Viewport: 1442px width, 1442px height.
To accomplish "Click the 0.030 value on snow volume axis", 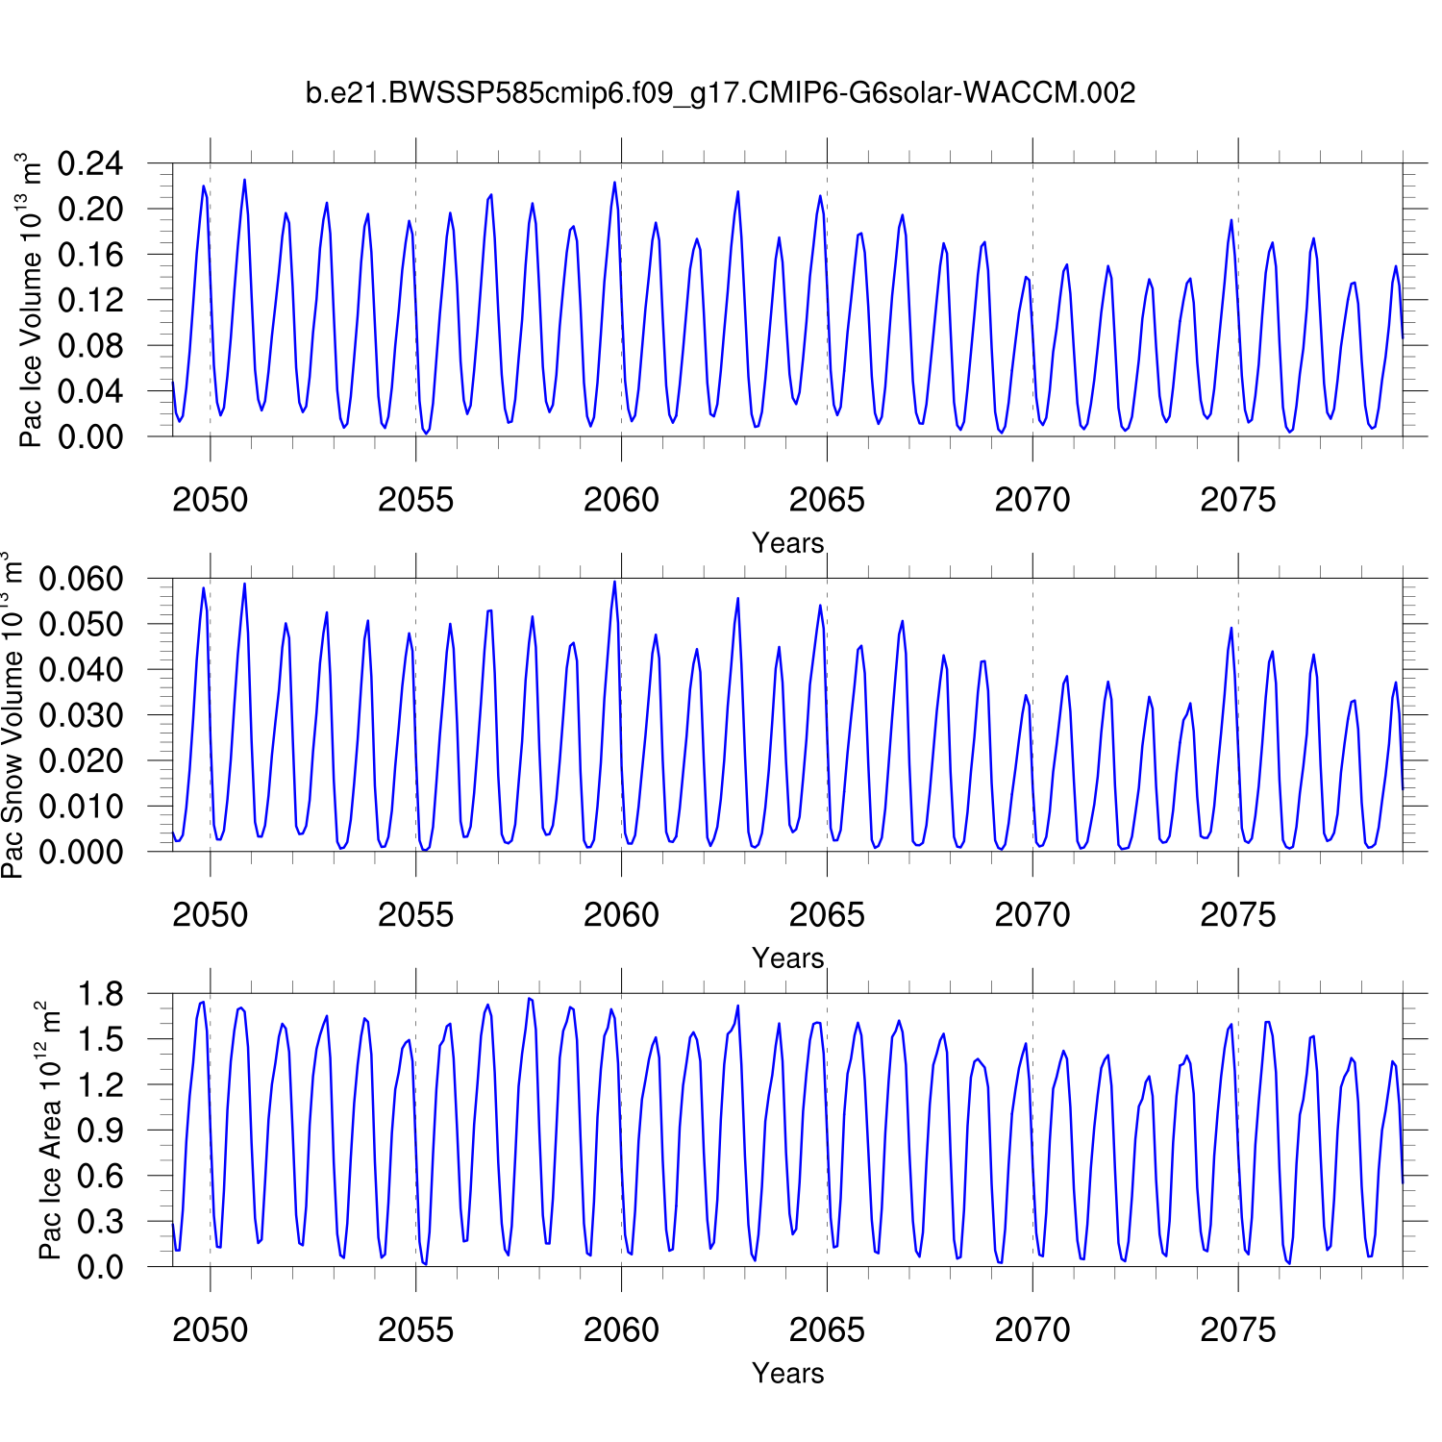I will [81, 715].
